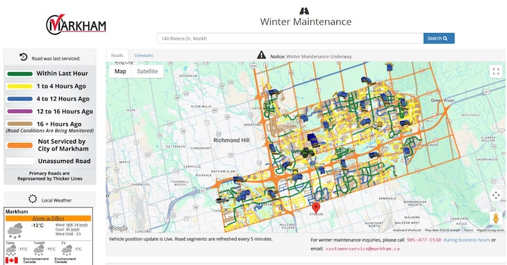Open map camera pan controls

[x=496, y=195]
